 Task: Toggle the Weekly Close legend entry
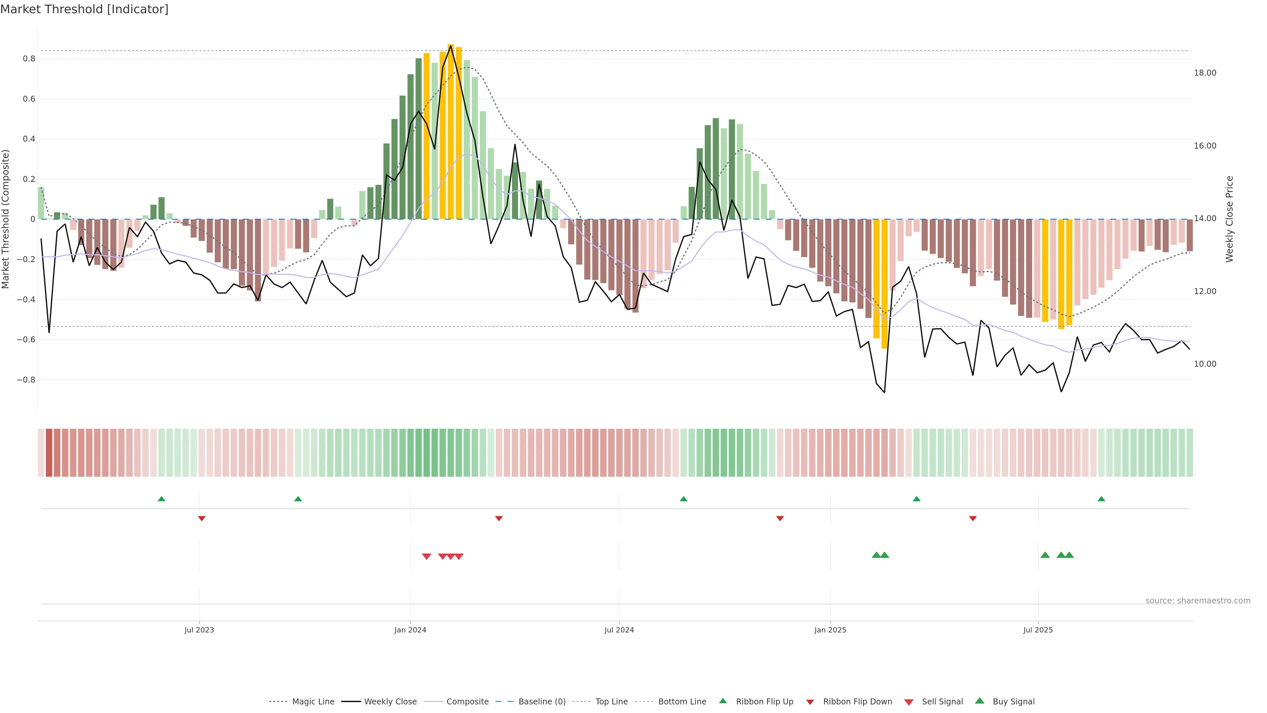pyautogui.click(x=390, y=702)
